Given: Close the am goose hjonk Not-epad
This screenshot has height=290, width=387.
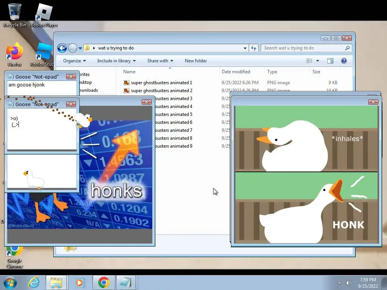Looking at the screenshot, I should click(71, 77).
